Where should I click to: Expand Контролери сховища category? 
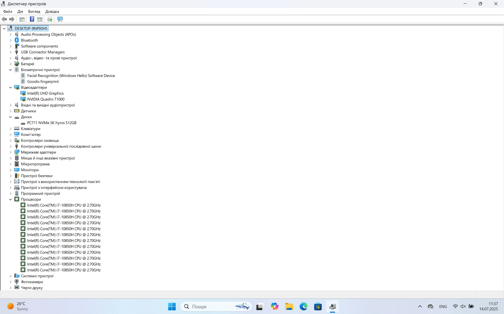pyautogui.click(x=11, y=140)
